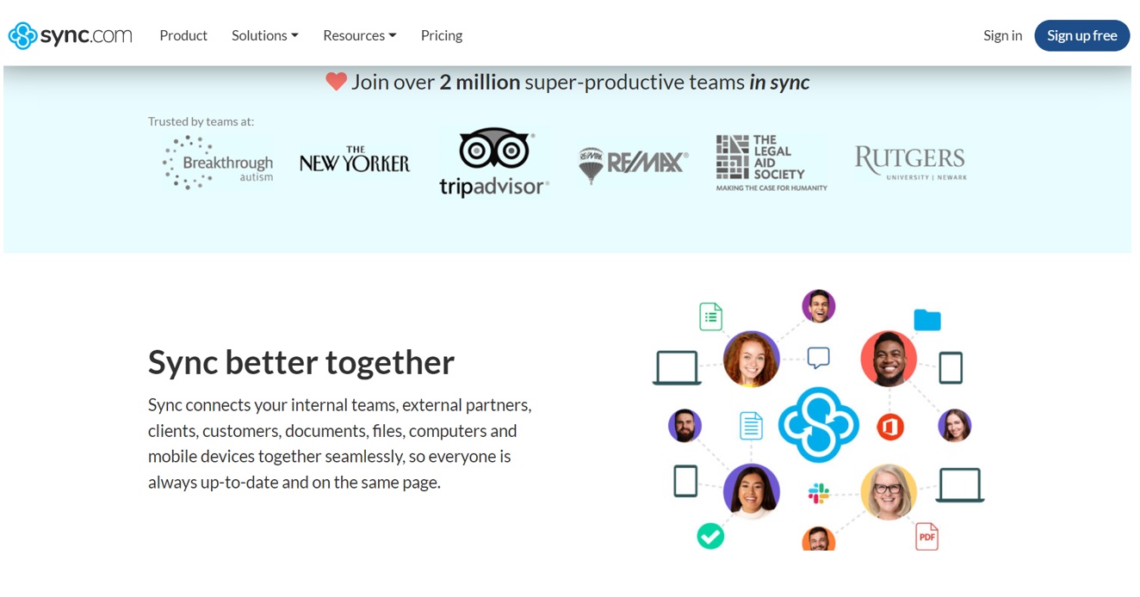The image size is (1140, 597).
Task: Click the Sign up free button
Action: point(1082,35)
